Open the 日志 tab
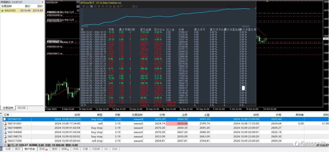 (x=115, y=149)
